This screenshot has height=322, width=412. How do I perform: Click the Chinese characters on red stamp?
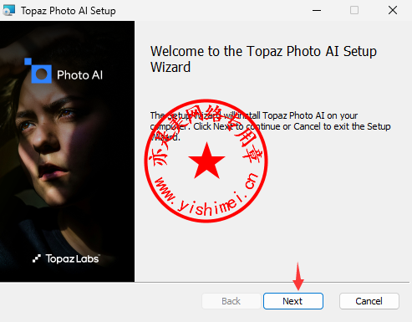(206, 131)
